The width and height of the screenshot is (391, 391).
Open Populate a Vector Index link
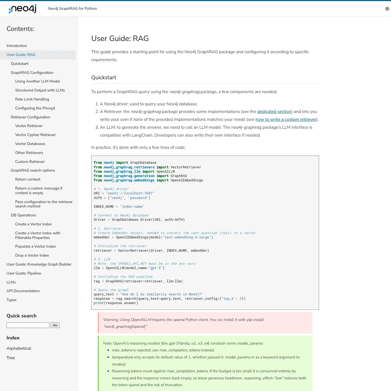(35, 246)
